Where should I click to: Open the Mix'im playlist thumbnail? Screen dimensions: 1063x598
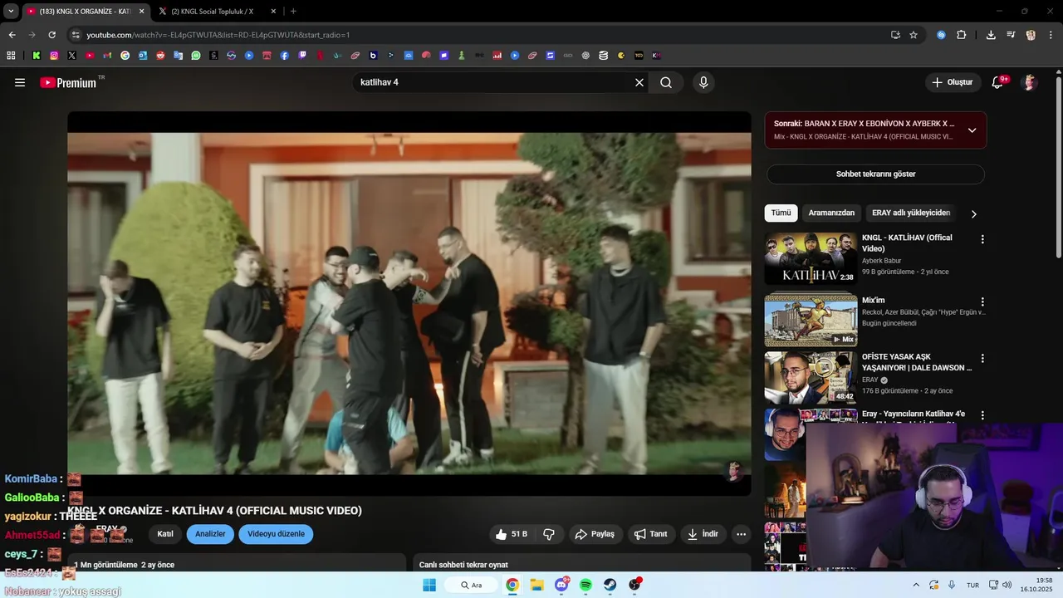click(811, 321)
